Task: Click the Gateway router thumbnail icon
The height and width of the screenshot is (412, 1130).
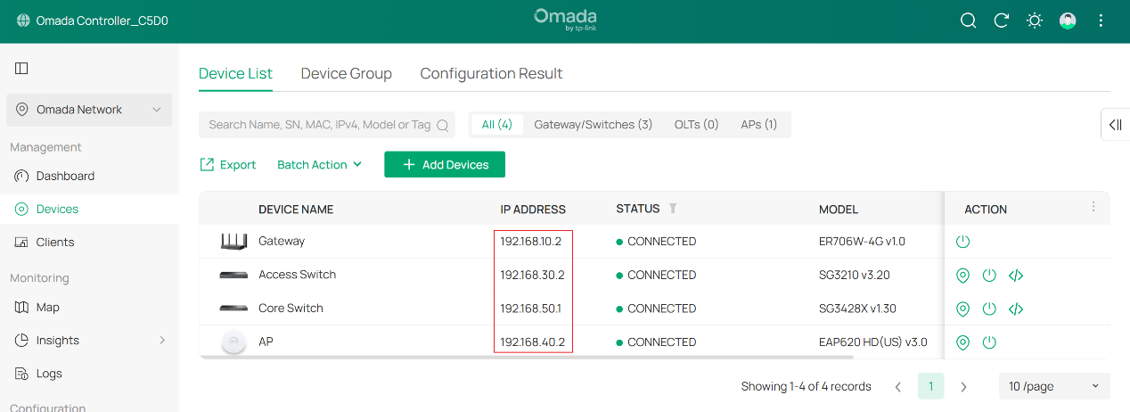Action: [x=233, y=241]
